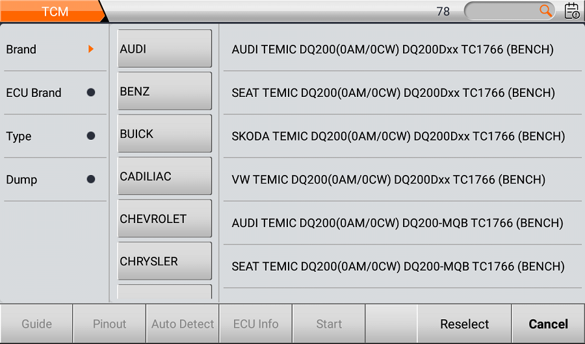
Task: Open the calendar history icon
Action: tap(572, 10)
